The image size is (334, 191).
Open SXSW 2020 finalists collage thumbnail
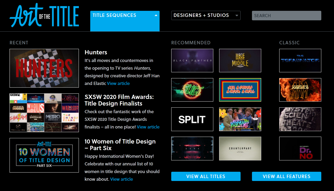[x=44, y=113]
